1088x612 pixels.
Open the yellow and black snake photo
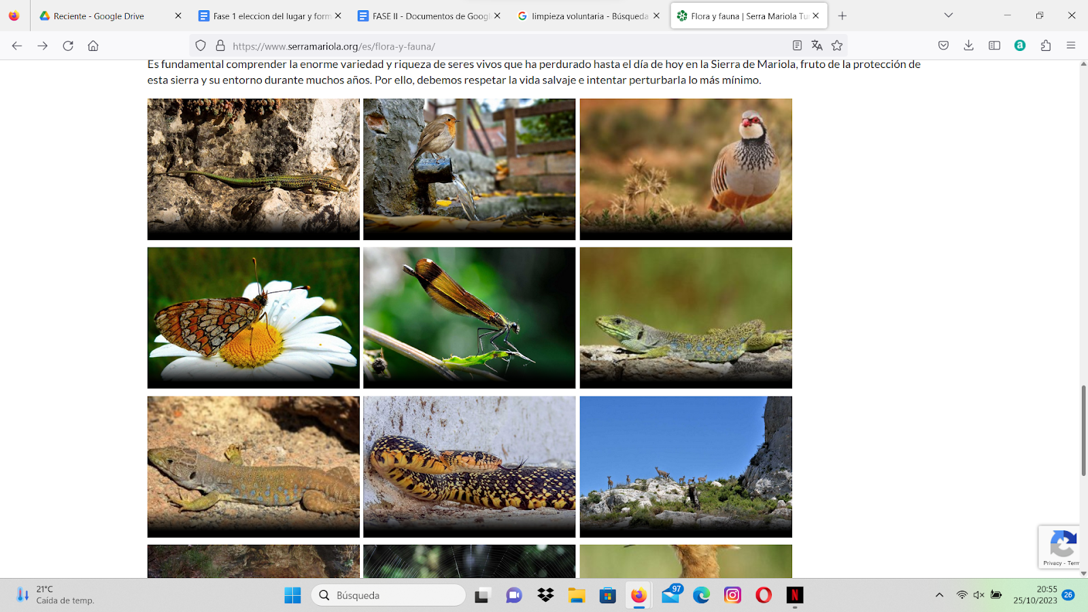(x=469, y=467)
